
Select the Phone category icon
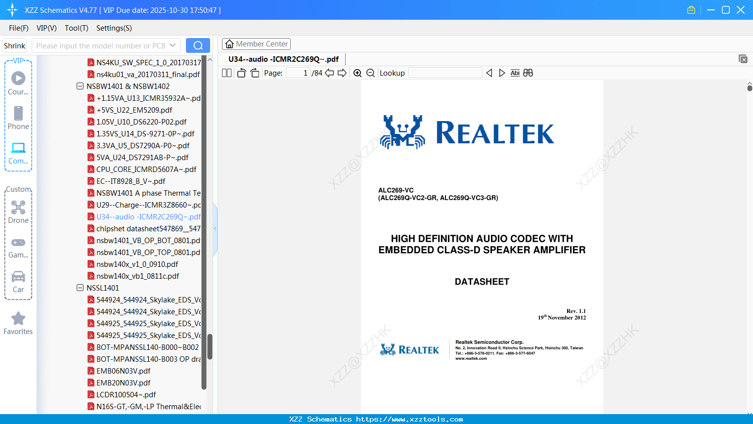tap(18, 118)
